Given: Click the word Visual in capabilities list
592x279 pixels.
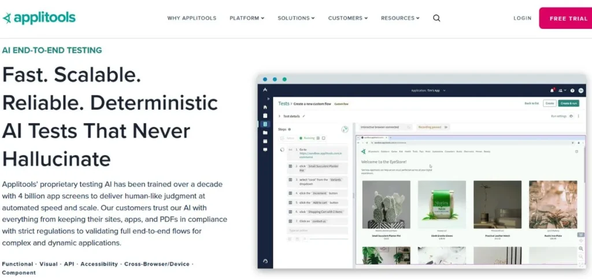Looking at the screenshot, I should [x=49, y=264].
